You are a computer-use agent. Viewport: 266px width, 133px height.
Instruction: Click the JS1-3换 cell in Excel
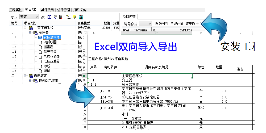pyautogui.click(x=110, y=101)
